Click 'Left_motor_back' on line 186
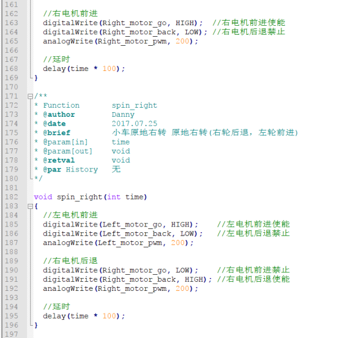Screen dimensions: 357x338 point(137,234)
